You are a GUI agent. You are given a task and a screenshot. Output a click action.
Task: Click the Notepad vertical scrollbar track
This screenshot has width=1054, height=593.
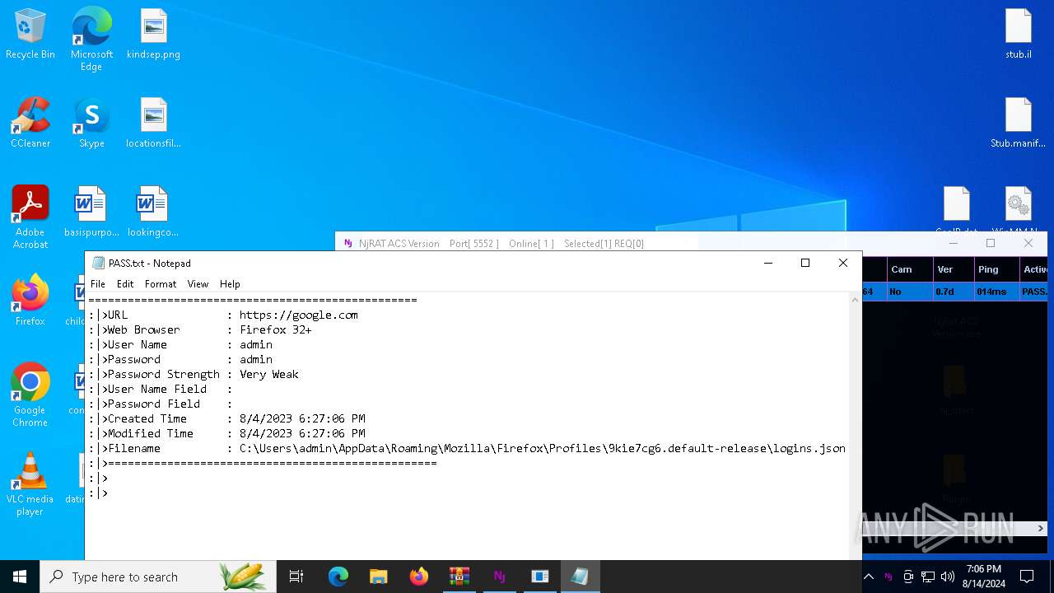(856, 425)
